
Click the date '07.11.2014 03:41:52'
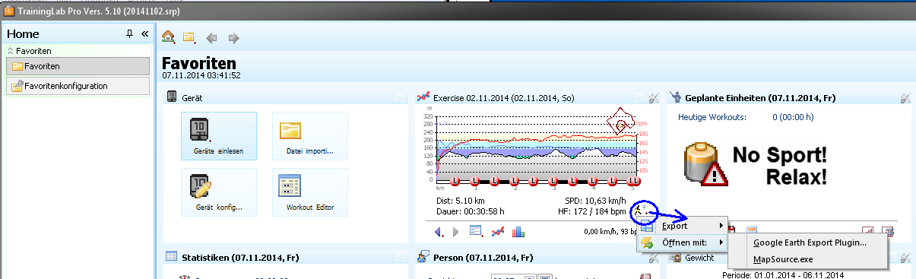[201, 75]
